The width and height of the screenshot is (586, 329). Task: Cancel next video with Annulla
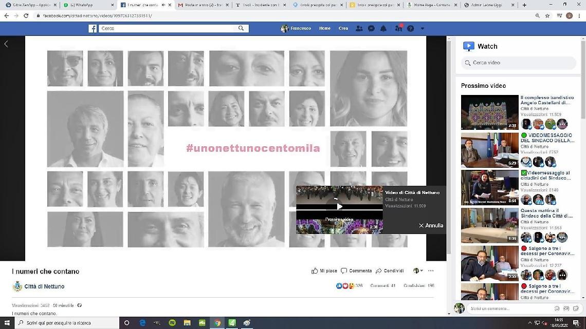click(431, 226)
